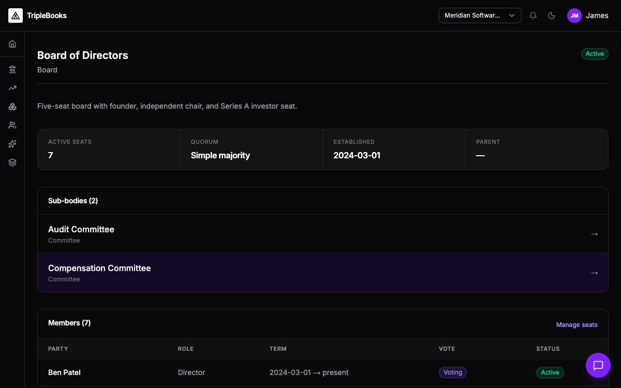This screenshot has height=388, width=621.
Task: Open the chat bubble button
Action: (598, 365)
